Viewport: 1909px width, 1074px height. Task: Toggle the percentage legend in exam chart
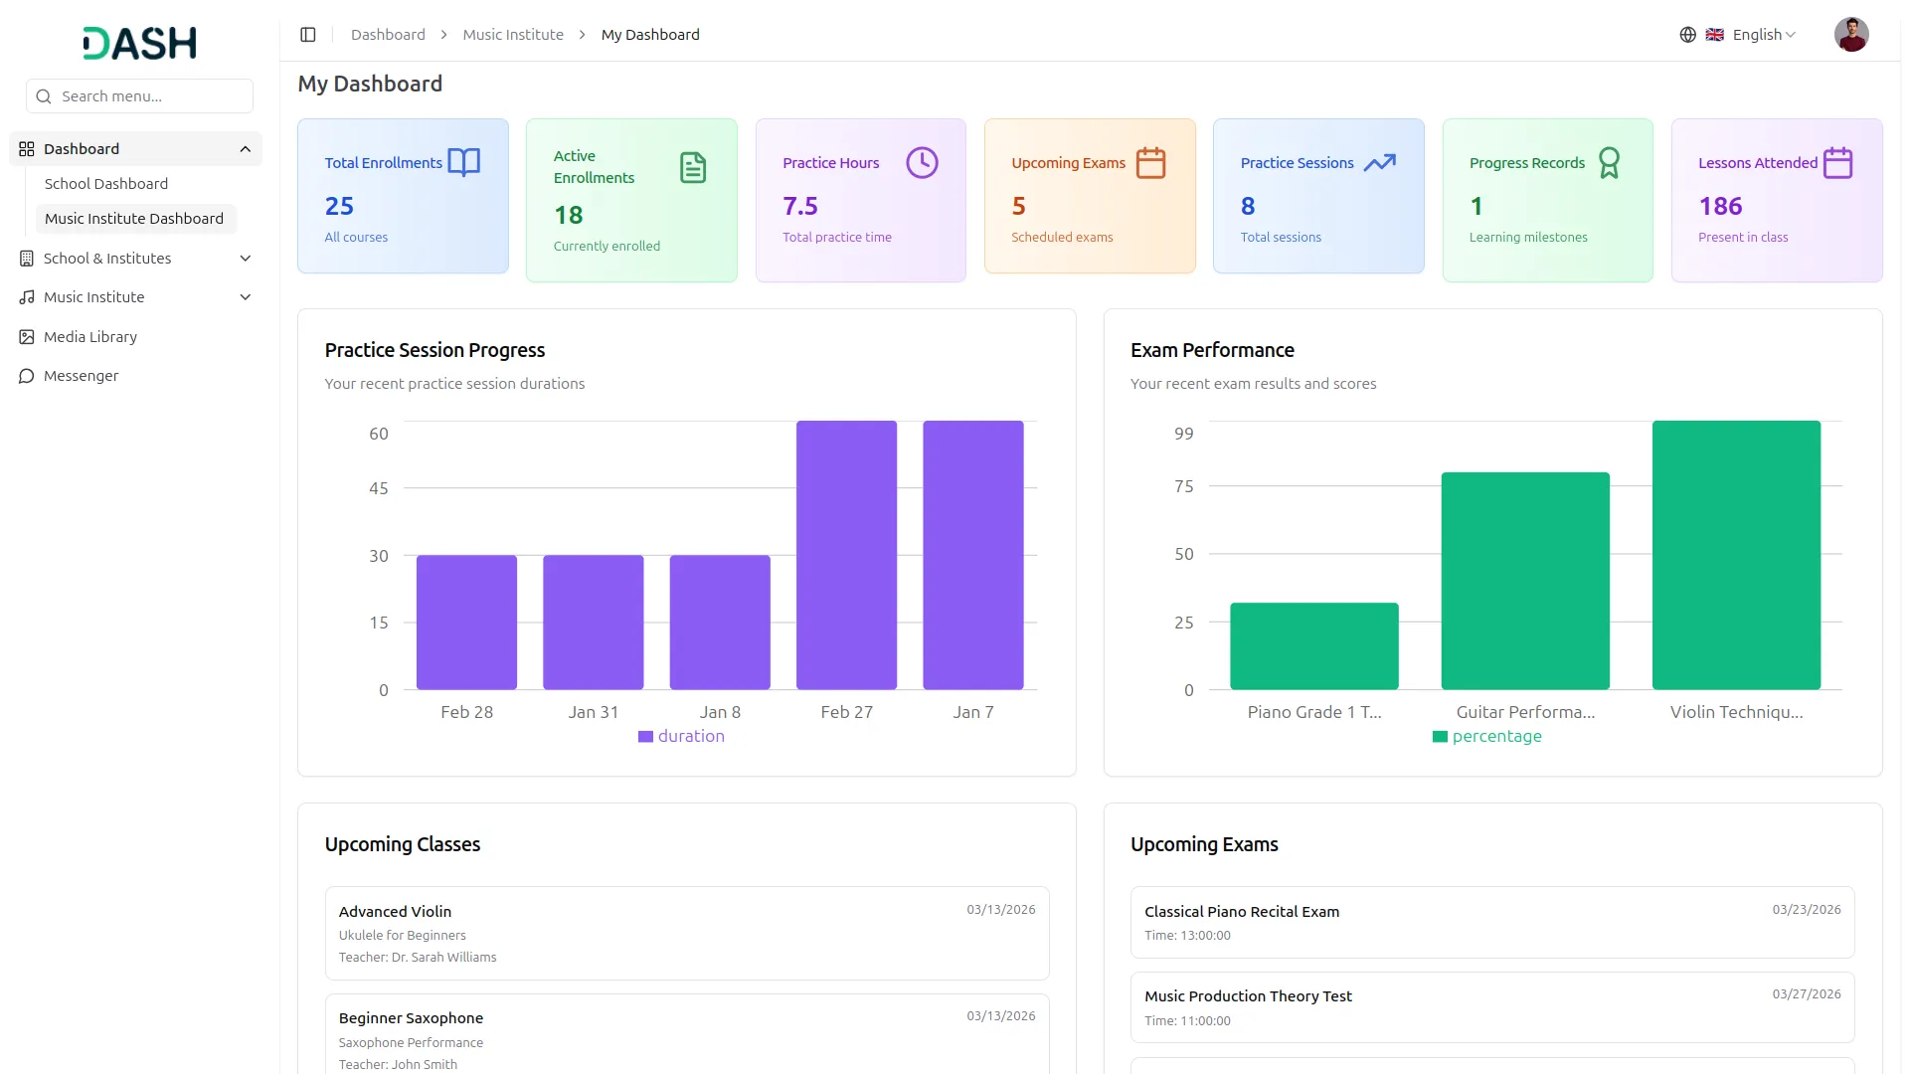1486,737
